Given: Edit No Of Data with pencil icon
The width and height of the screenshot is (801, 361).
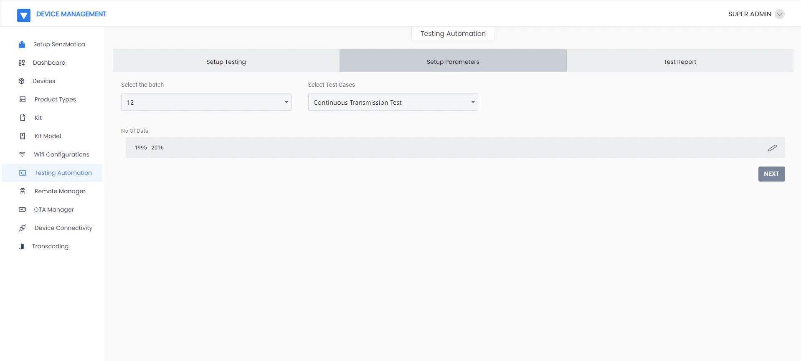Looking at the screenshot, I should coord(772,148).
